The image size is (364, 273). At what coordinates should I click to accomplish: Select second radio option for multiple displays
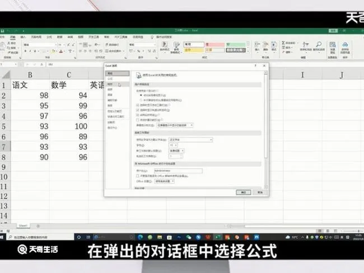click(x=141, y=100)
